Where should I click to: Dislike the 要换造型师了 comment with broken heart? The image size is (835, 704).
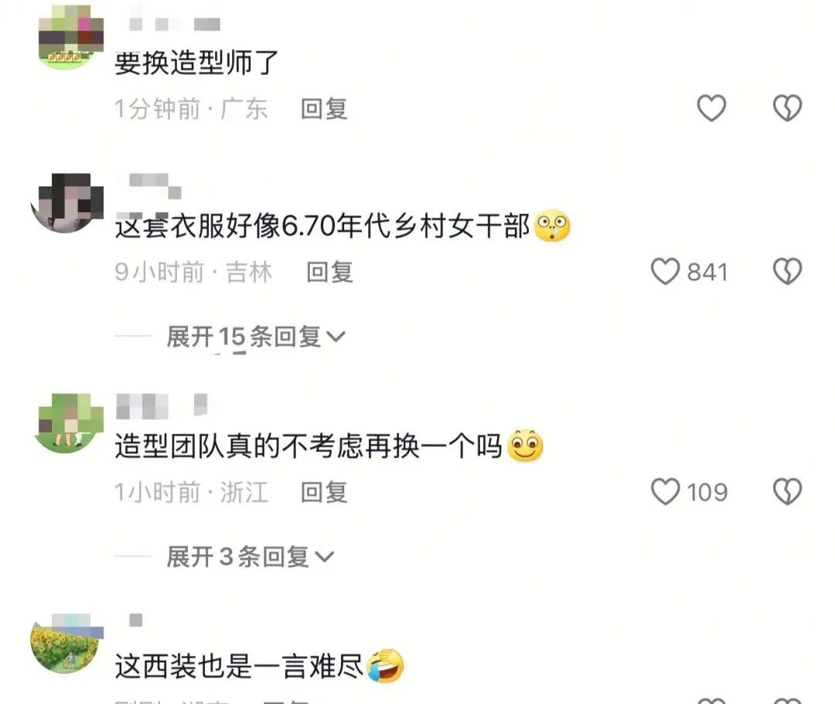(787, 108)
